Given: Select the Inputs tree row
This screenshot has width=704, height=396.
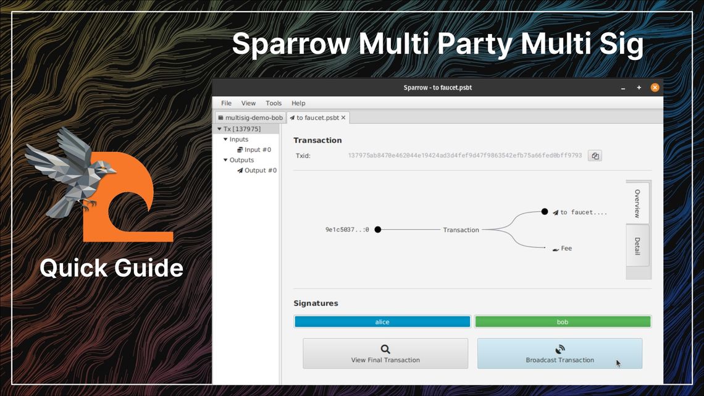Looking at the screenshot, I should 247,139.
